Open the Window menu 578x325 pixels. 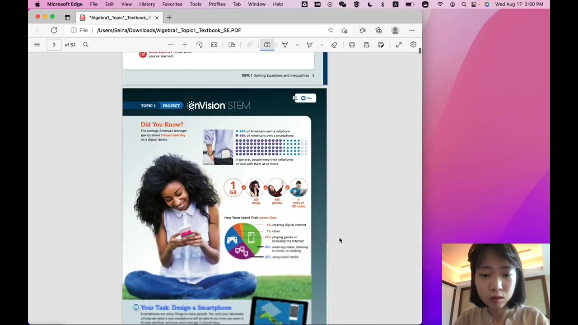pos(257,4)
